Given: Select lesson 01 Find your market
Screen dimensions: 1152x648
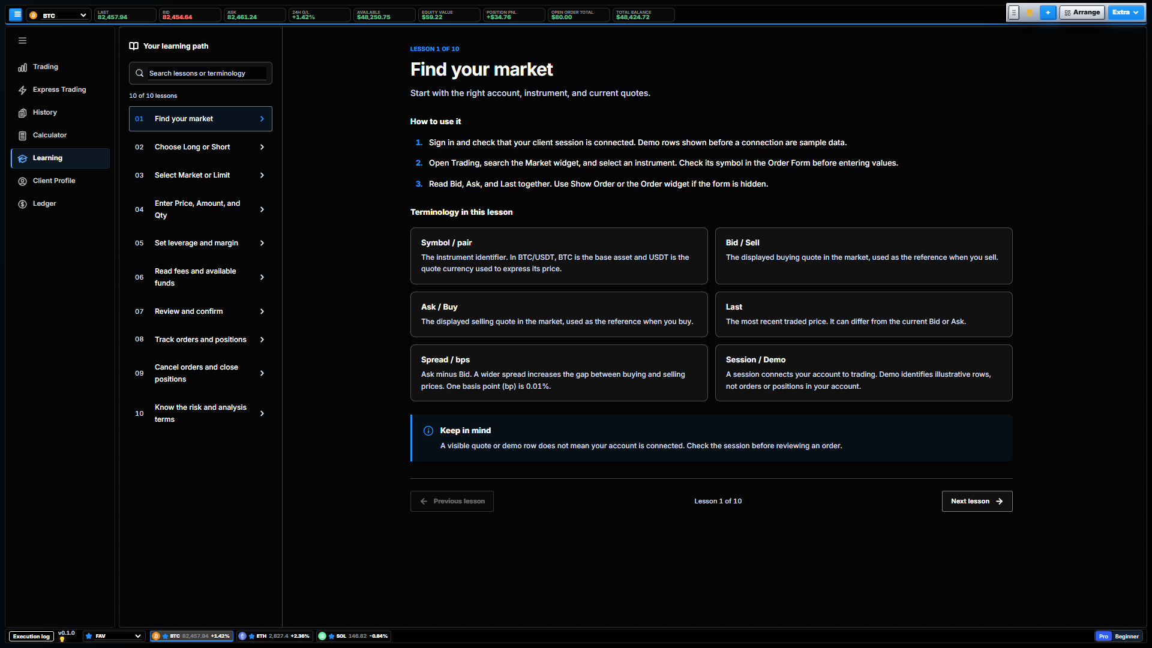Looking at the screenshot, I should 200,119.
